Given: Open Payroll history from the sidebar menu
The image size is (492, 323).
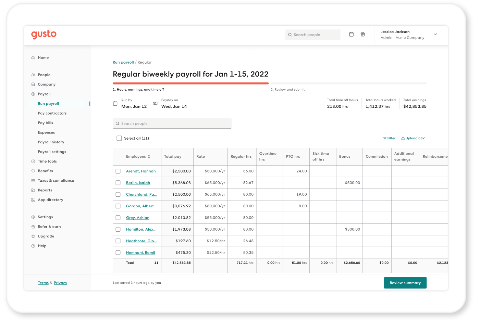Looking at the screenshot, I should coord(51,142).
